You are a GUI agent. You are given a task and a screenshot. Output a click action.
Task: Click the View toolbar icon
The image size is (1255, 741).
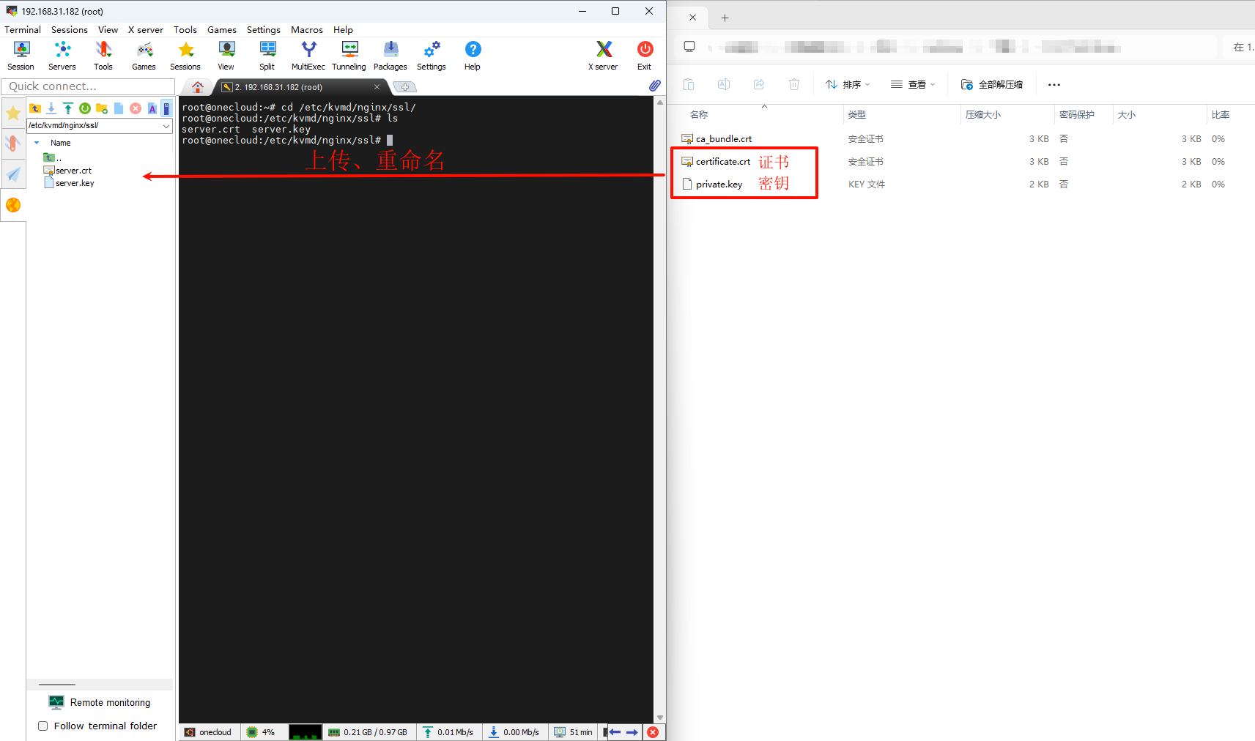tap(226, 56)
